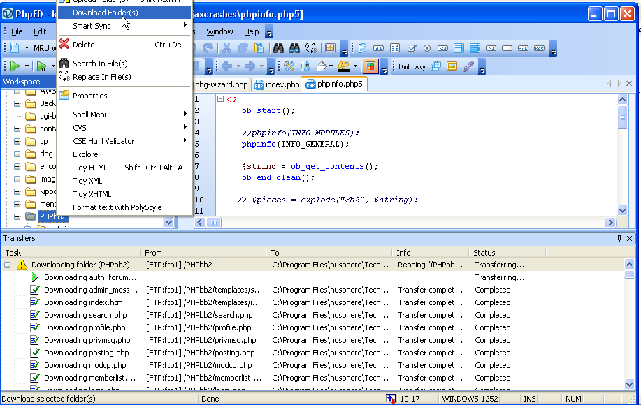
Task: Click the Settings tools icon
Action: [x=289, y=66]
